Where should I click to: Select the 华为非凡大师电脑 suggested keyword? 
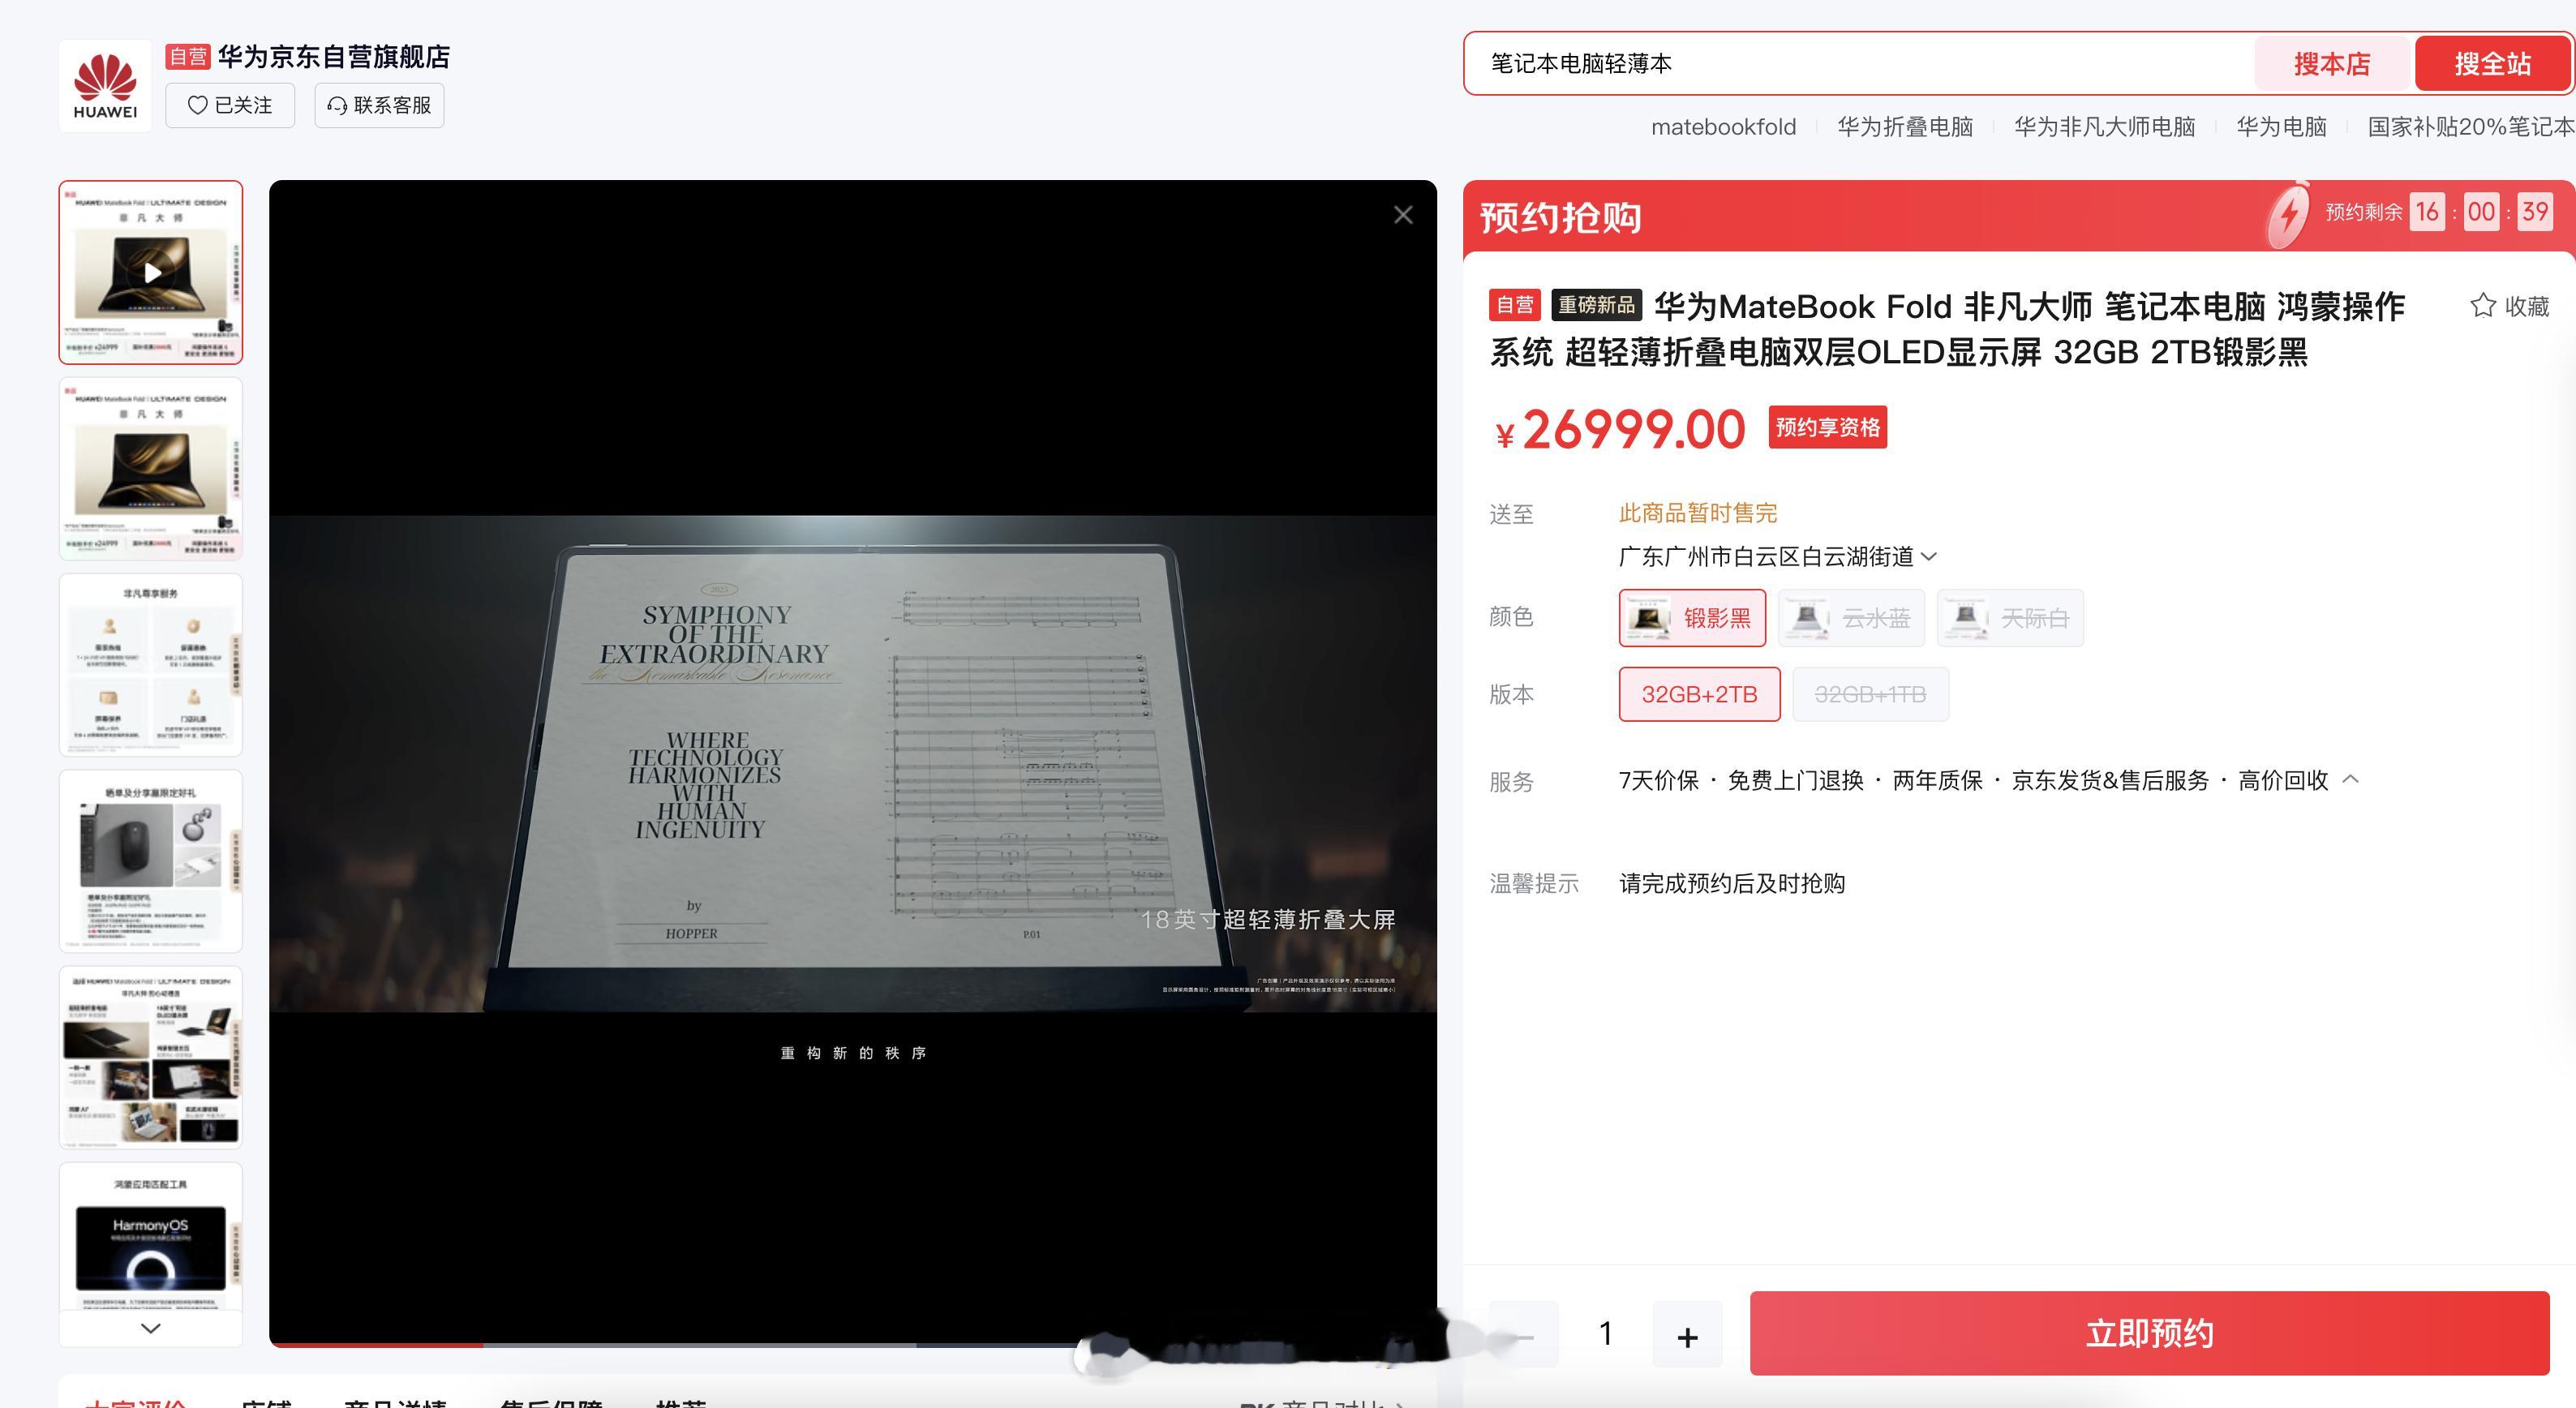tap(2104, 127)
